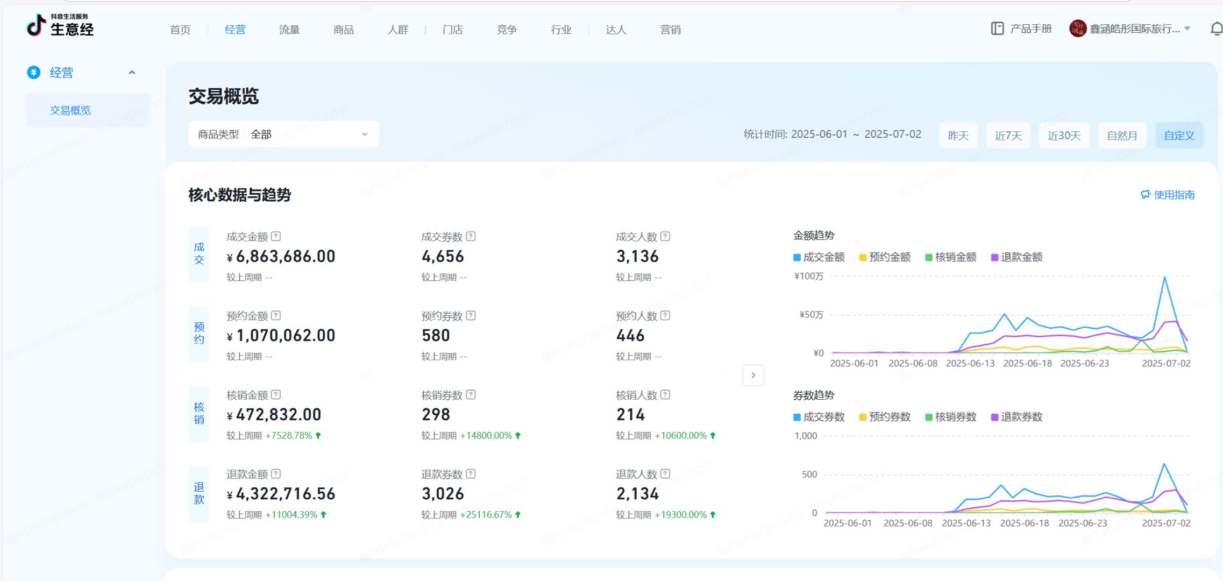
Task: Click the merchant account avatar
Action: [x=1078, y=29]
